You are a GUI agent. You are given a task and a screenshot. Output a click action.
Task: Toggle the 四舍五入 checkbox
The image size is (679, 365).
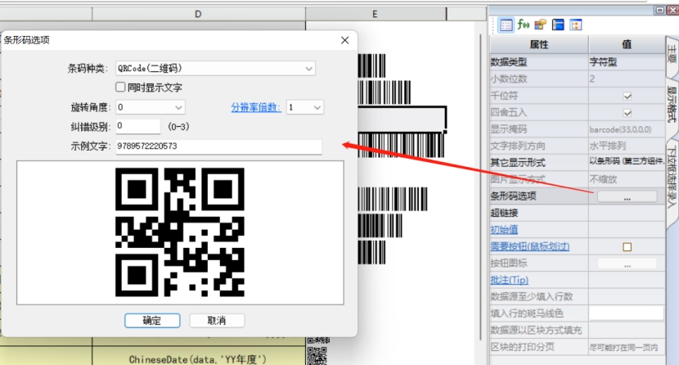(627, 113)
